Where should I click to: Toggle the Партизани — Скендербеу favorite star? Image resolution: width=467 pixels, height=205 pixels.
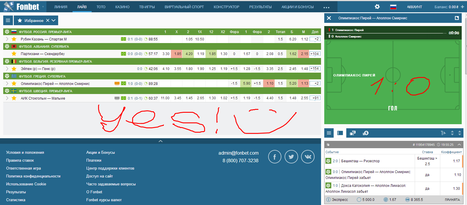(14, 54)
